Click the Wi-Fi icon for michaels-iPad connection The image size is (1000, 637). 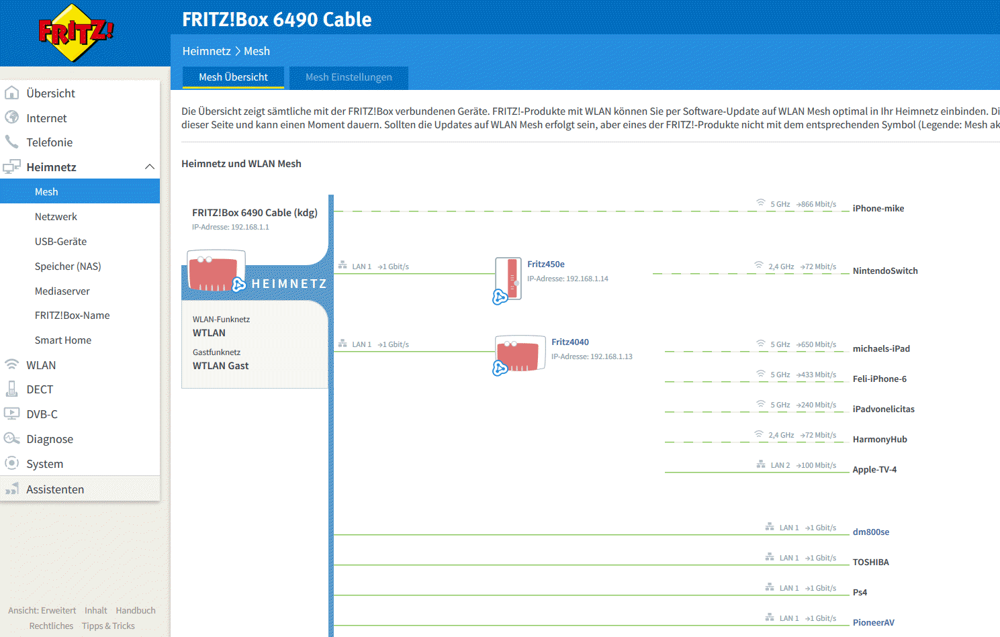click(x=761, y=343)
